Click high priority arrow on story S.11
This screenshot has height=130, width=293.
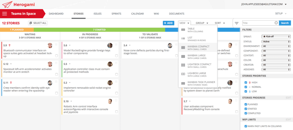coord(11,82)
